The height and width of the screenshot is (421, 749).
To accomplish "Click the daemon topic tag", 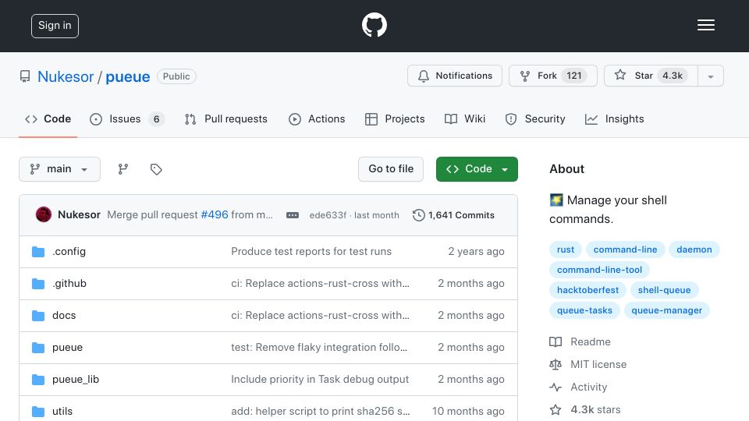I will 694,249.
